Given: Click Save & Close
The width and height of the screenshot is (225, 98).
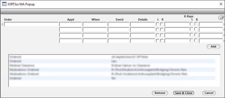Looking at the screenshot, I should (x=184, y=93).
